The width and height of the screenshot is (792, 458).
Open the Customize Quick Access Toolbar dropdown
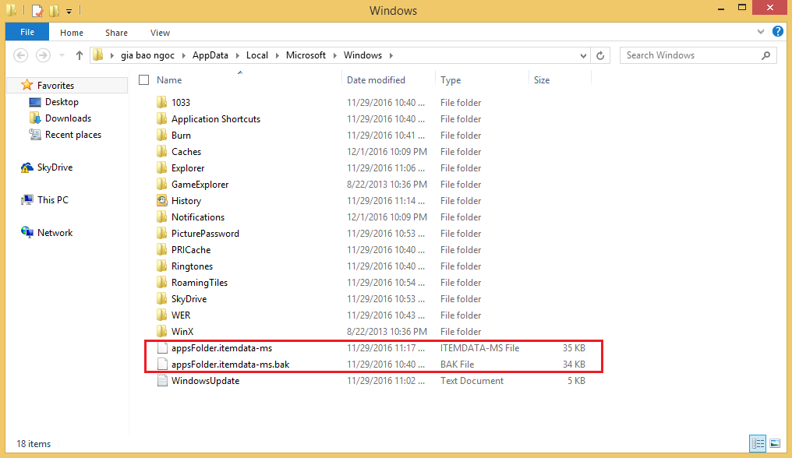click(69, 12)
